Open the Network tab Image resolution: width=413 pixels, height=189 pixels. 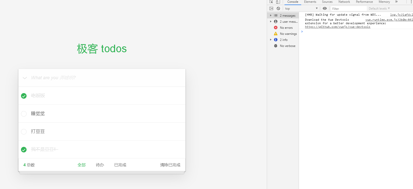[x=344, y=2]
